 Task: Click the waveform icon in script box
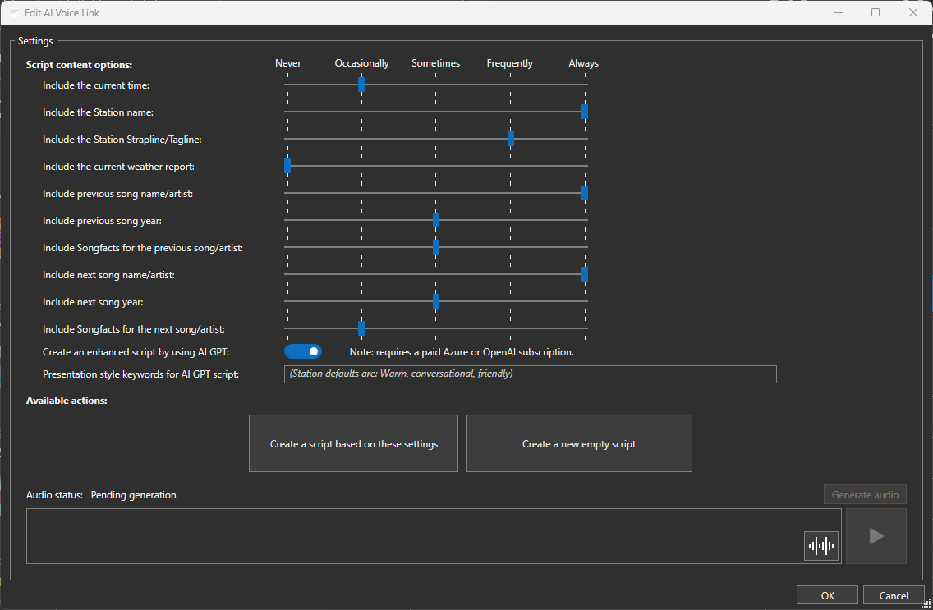820,546
